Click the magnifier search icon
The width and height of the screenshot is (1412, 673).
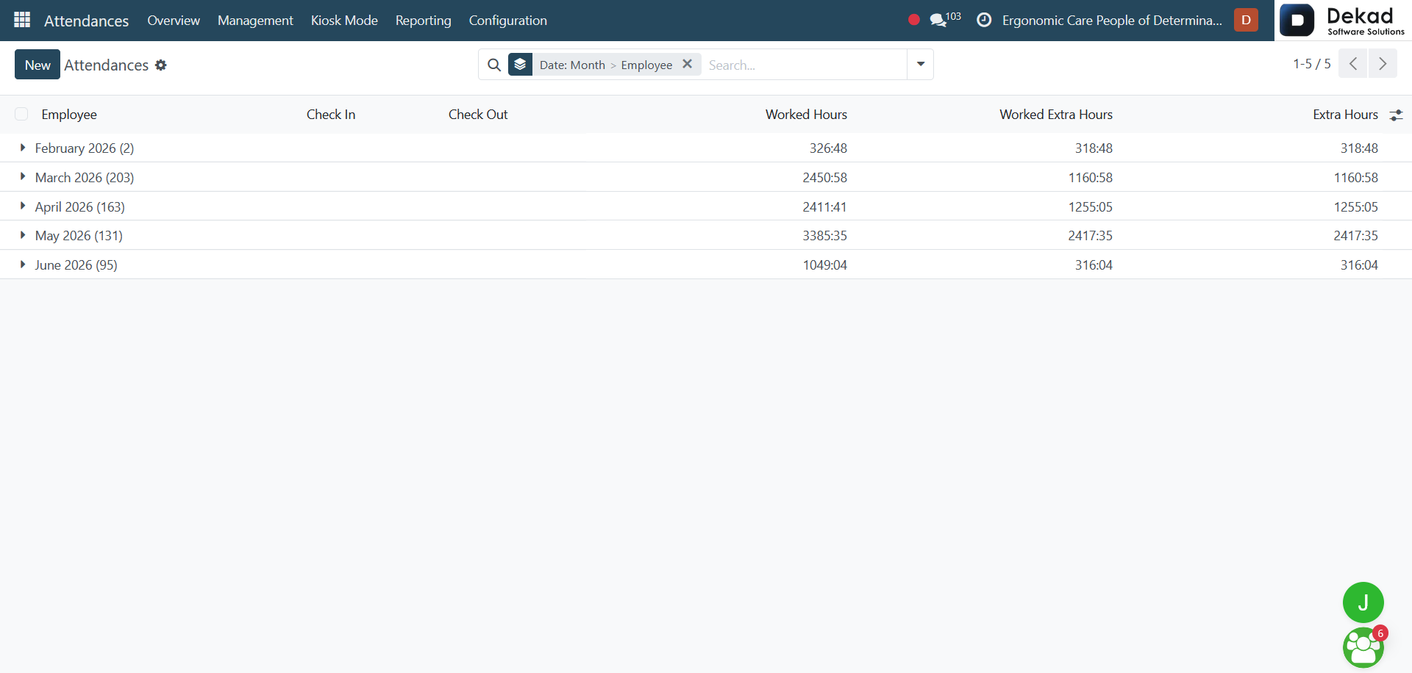pos(494,65)
